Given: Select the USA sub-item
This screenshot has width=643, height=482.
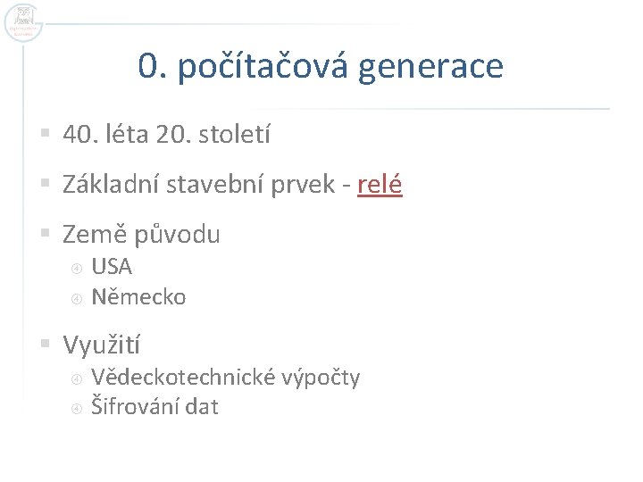Looking at the screenshot, I should point(112,266).
